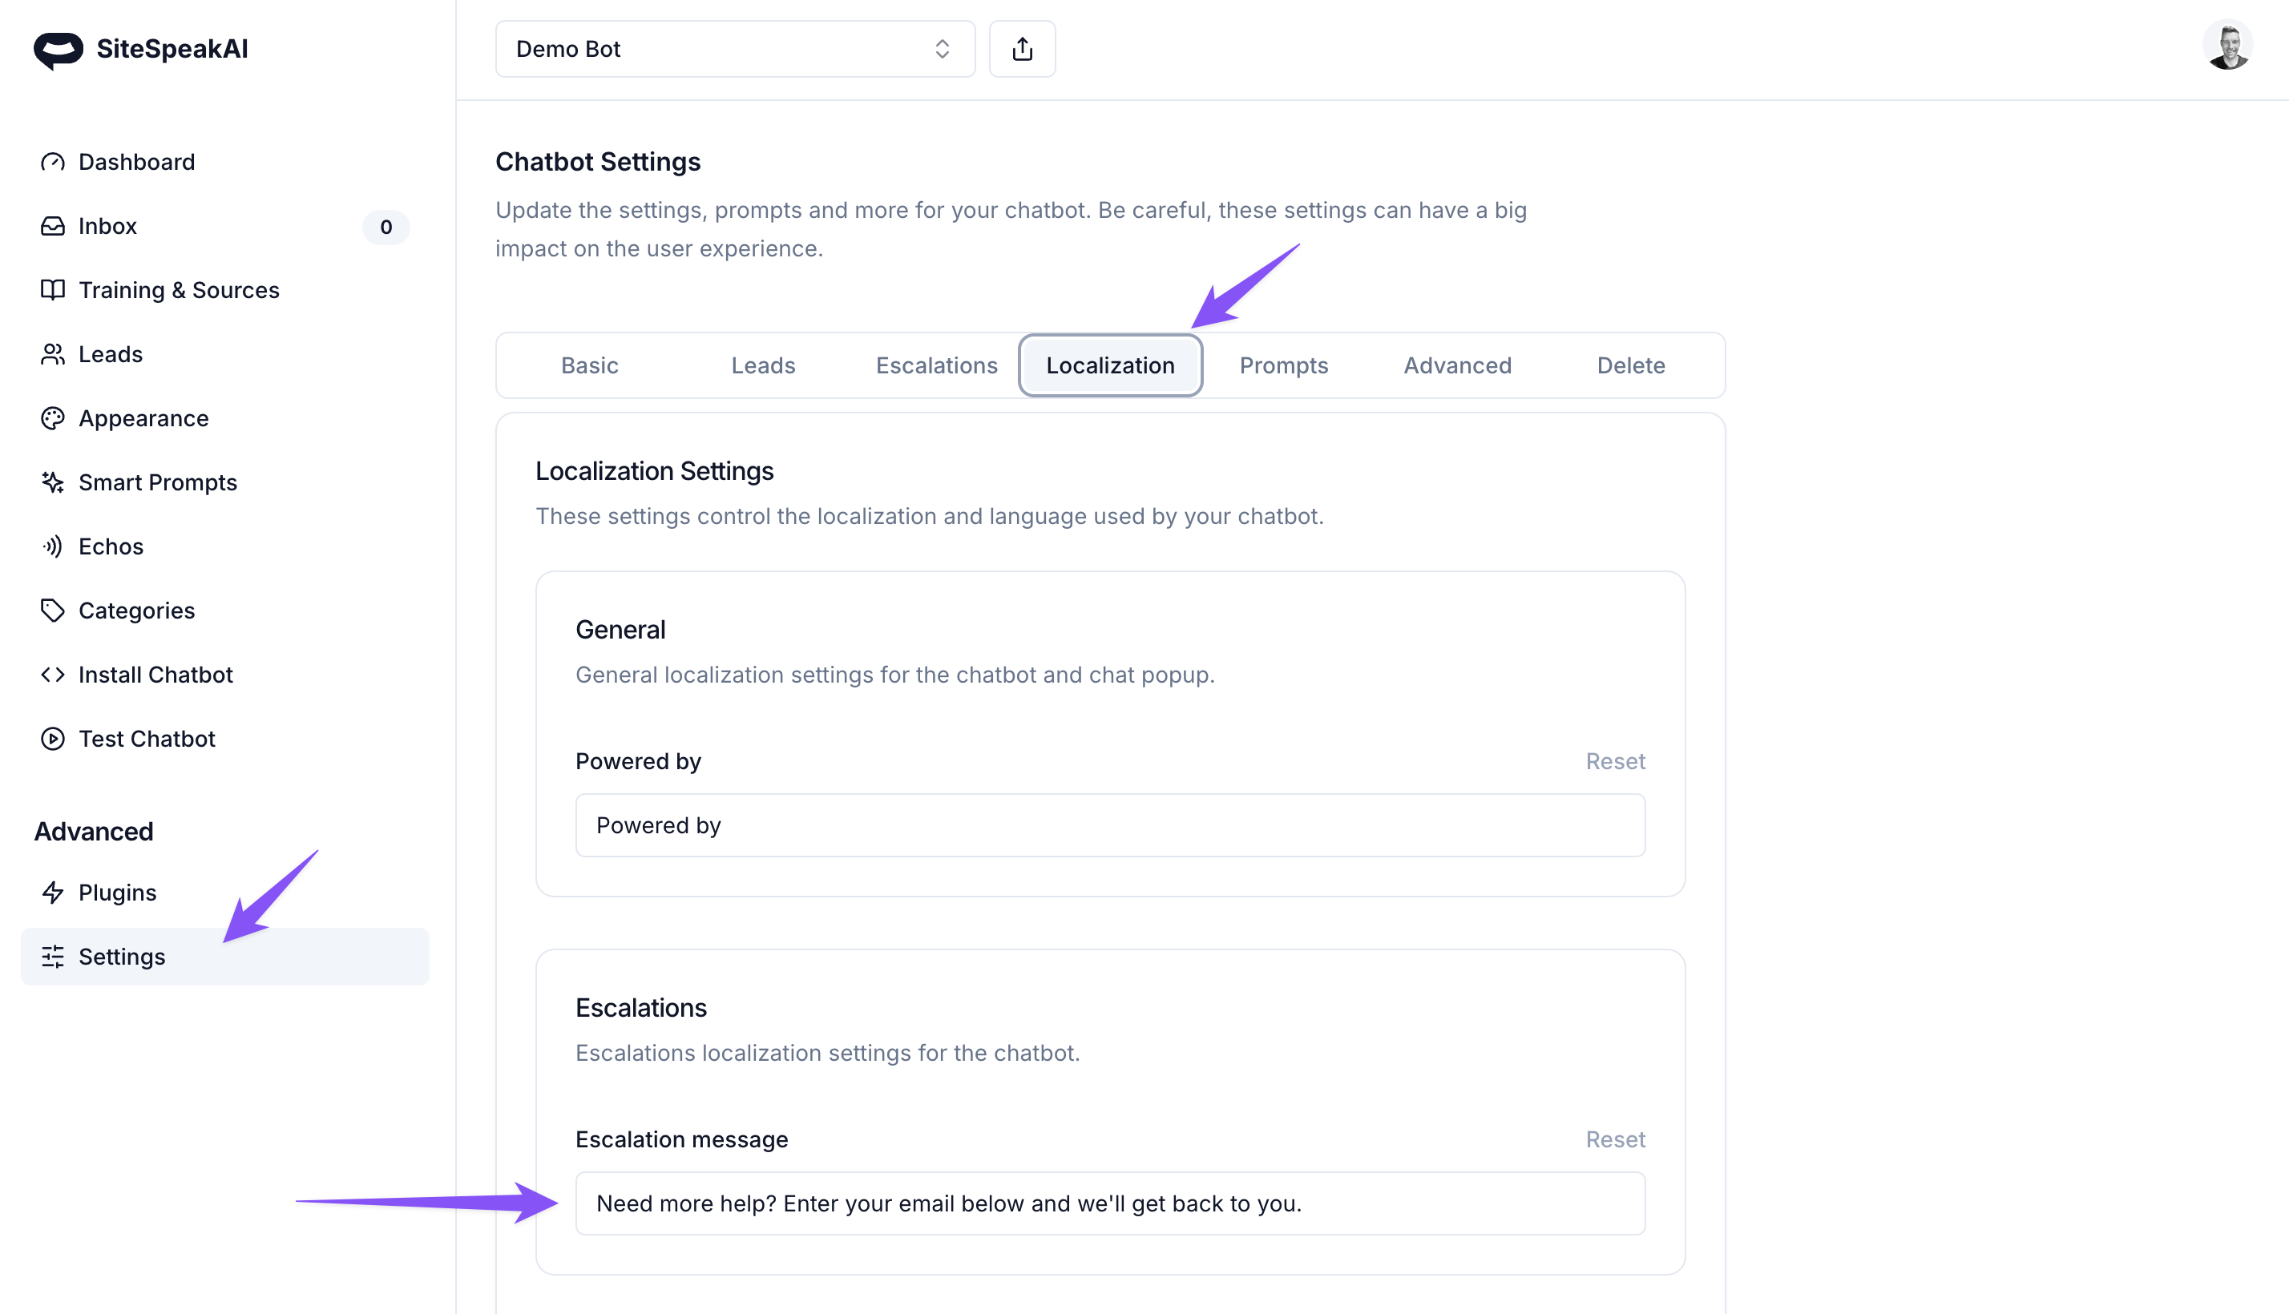Expand the Basic settings tab
This screenshot has width=2289, height=1314.
590,365
